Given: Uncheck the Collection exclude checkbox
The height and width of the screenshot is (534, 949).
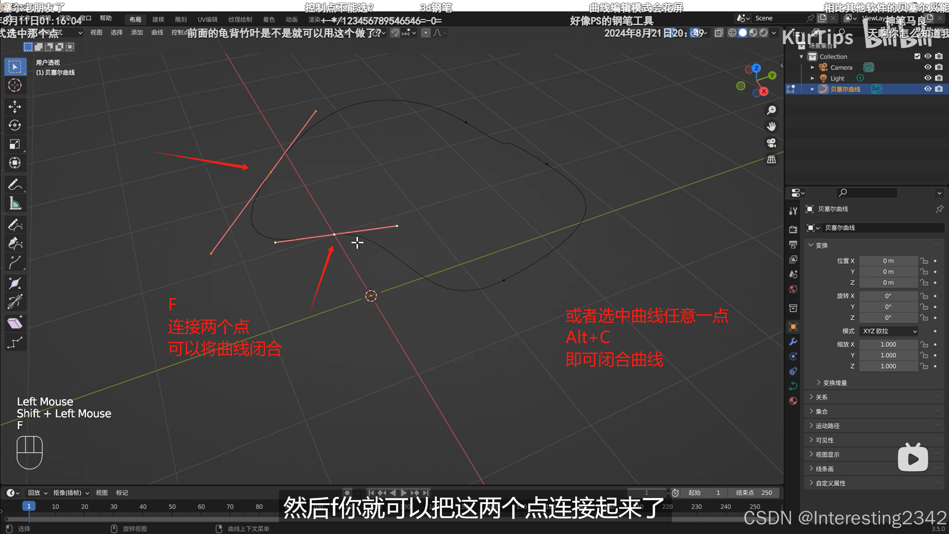Looking at the screenshot, I should coord(917,56).
